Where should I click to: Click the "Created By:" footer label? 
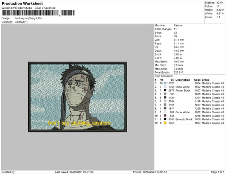pos(8,172)
